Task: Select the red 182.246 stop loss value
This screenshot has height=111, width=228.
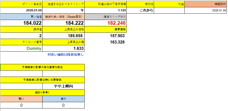Action: point(106,23)
